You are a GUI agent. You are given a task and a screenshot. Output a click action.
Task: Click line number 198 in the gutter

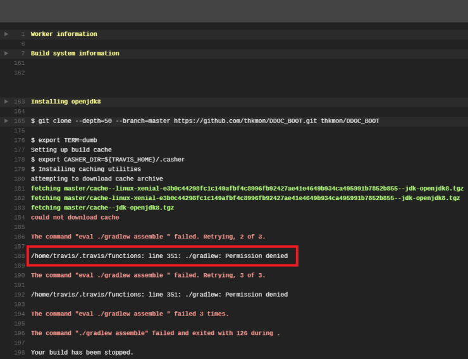tap(19, 353)
